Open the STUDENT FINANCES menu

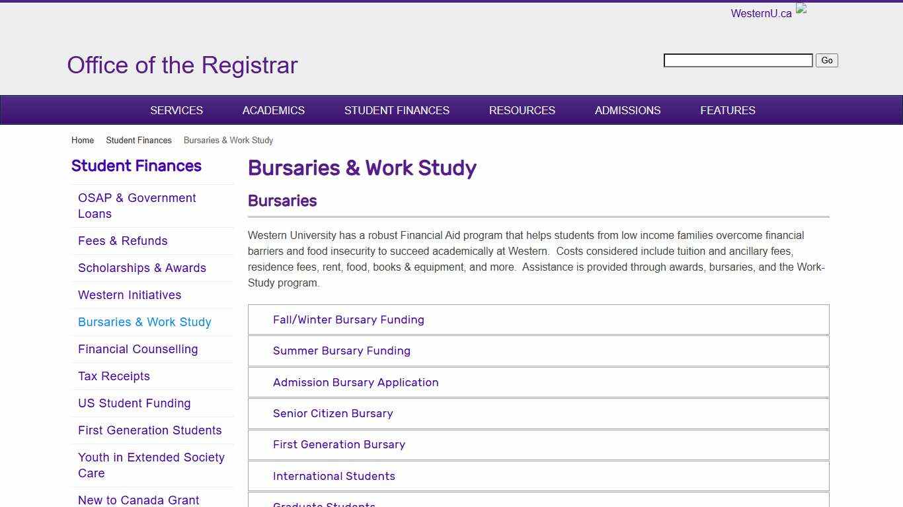tap(397, 110)
